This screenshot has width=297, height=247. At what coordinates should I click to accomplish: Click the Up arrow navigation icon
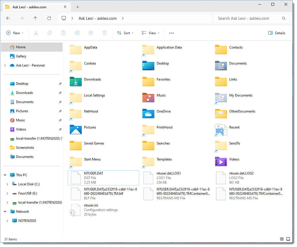click(x=35, y=18)
